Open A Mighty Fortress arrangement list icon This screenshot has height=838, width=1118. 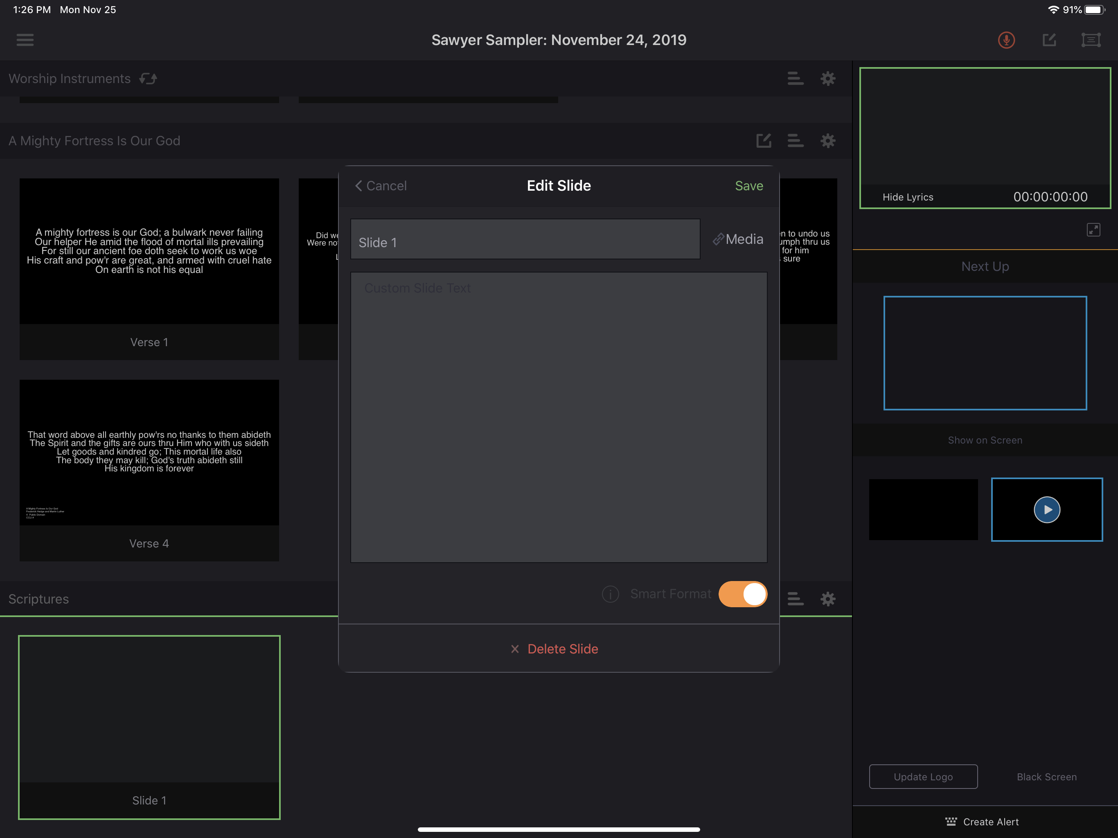(x=795, y=140)
